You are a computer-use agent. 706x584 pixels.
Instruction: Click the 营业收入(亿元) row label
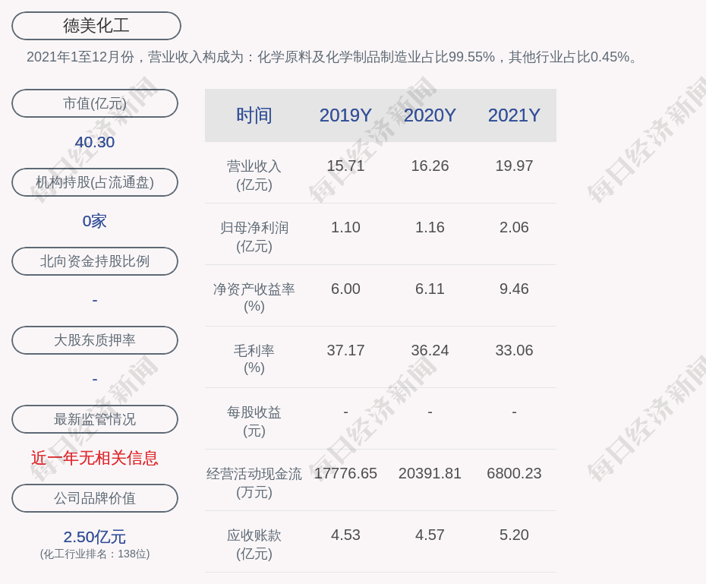pyautogui.click(x=254, y=175)
